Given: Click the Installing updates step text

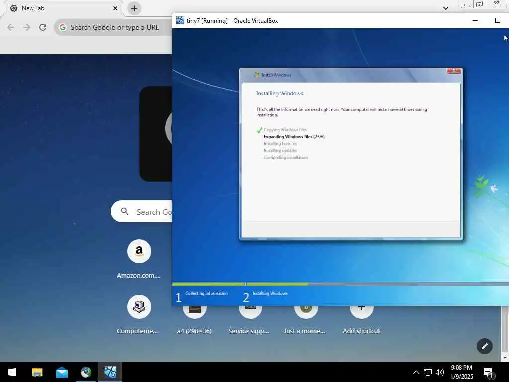Looking at the screenshot, I should coord(280,150).
